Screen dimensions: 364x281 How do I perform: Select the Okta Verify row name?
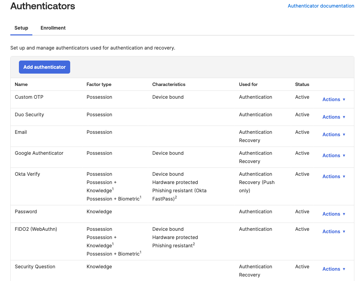tap(27, 174)
